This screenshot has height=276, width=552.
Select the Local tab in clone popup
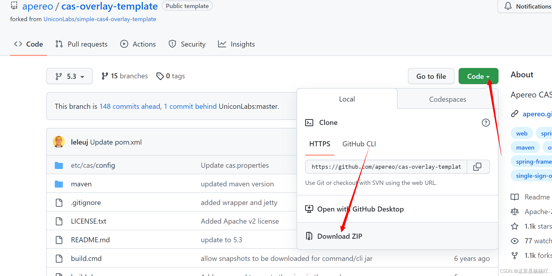[x=347, y=99]
